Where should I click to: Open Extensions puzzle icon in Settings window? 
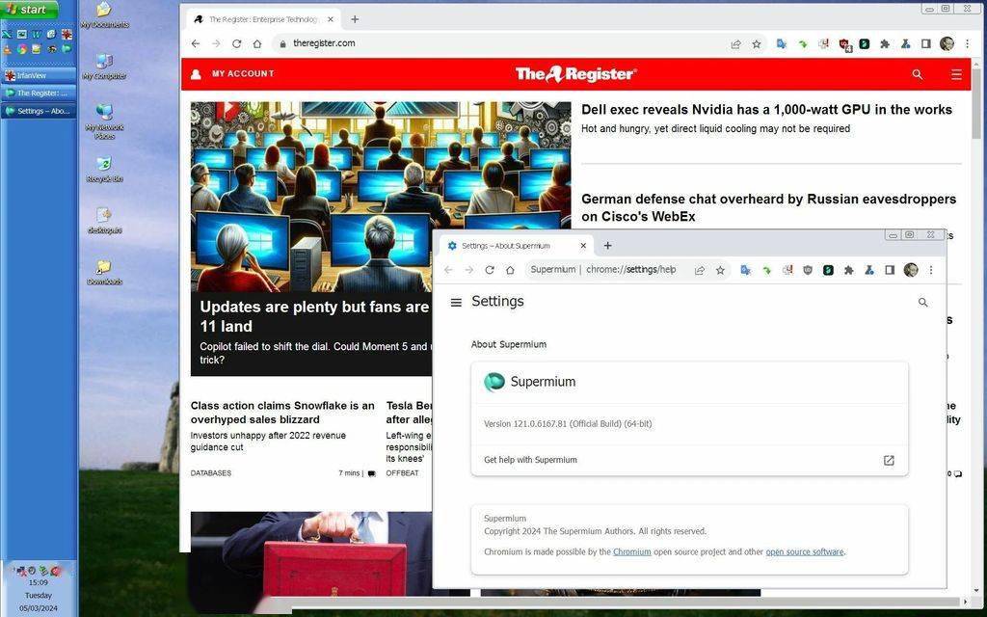click(x=848, y=270)
